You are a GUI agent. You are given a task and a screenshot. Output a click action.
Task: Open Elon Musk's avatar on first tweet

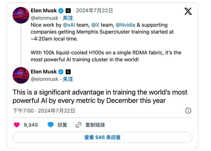[21, 14]
